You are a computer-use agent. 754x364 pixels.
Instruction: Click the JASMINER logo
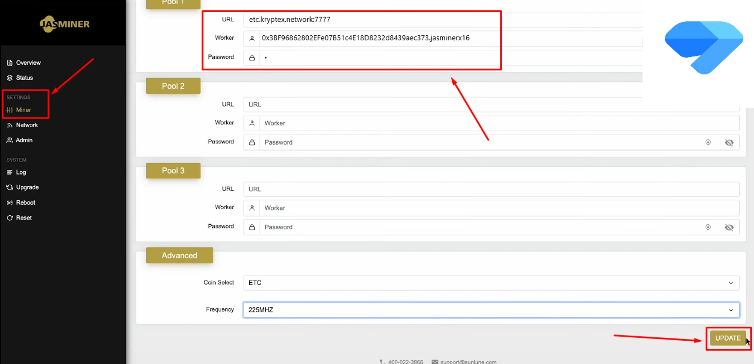pyautogui.click(x=64, y=24)
